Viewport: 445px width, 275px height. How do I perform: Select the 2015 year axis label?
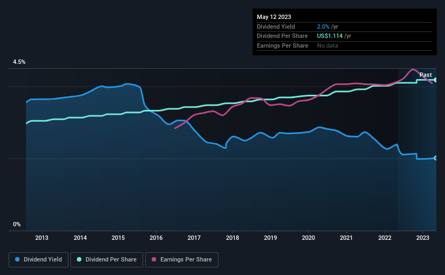pyautogui.click(x=118, y=238)
